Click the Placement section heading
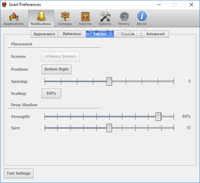Screen dimensions: 200x183 click(22, 44)
